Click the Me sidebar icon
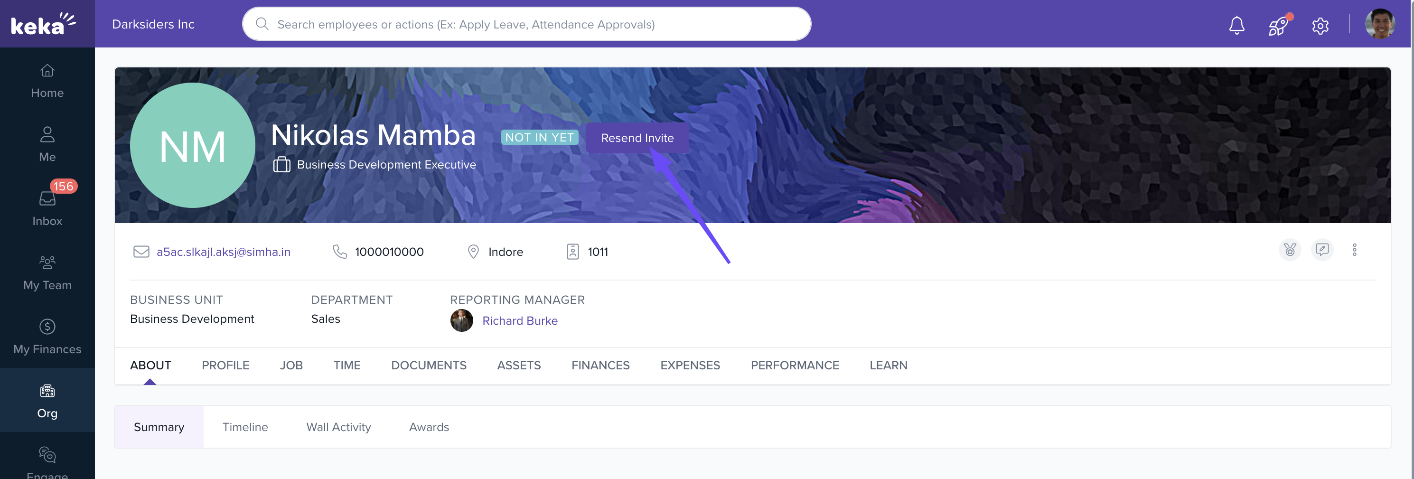 click(x=47, y=144)
